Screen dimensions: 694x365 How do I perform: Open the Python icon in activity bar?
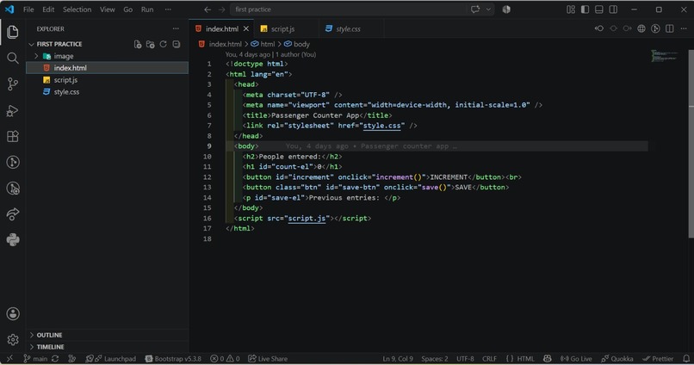(13, 240)
